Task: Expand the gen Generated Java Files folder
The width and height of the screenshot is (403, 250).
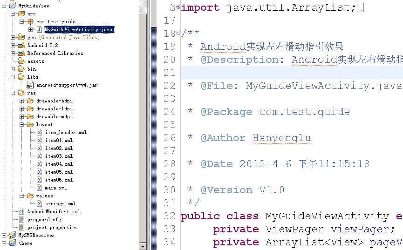Action: point(13,37)
